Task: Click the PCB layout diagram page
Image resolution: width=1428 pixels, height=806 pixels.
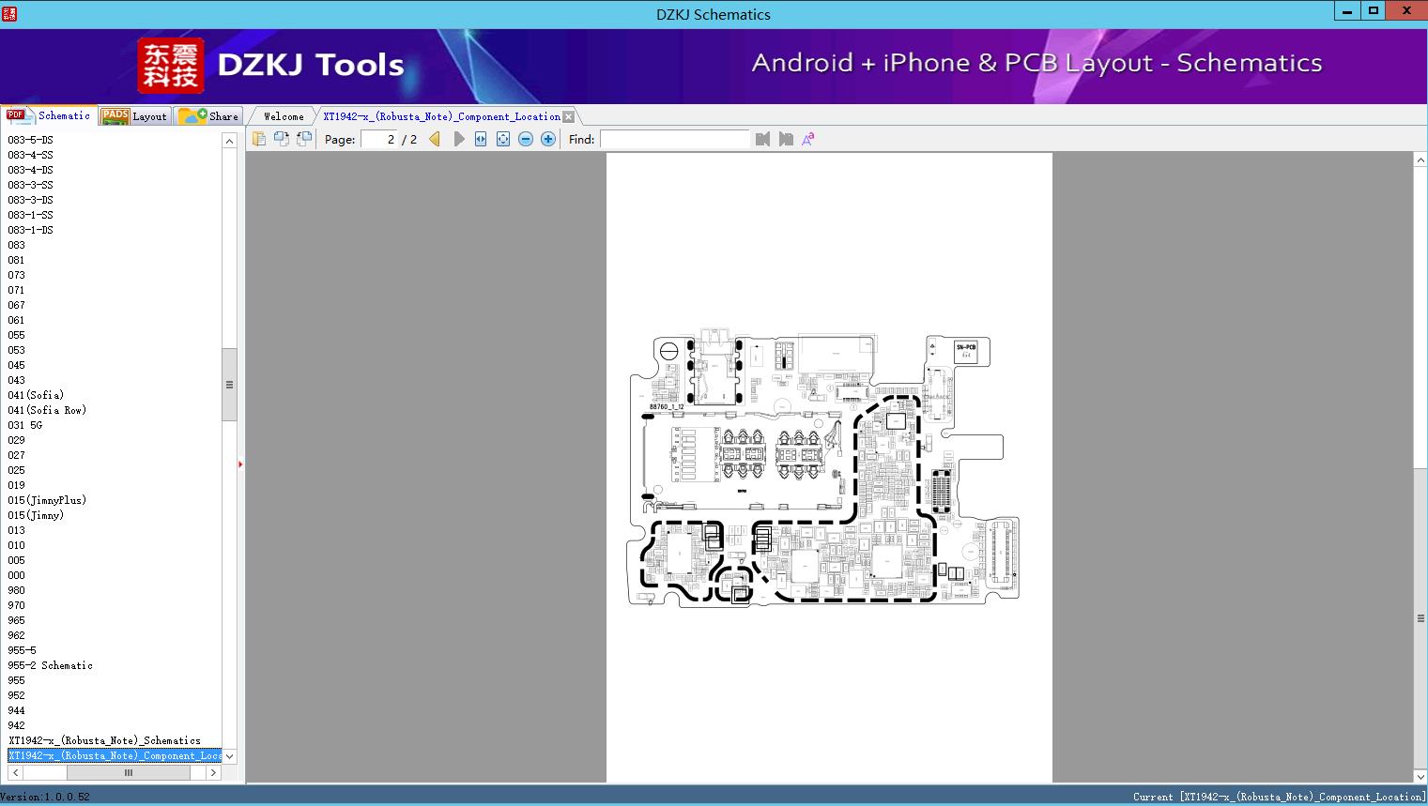Action: (x=829, y=467)
